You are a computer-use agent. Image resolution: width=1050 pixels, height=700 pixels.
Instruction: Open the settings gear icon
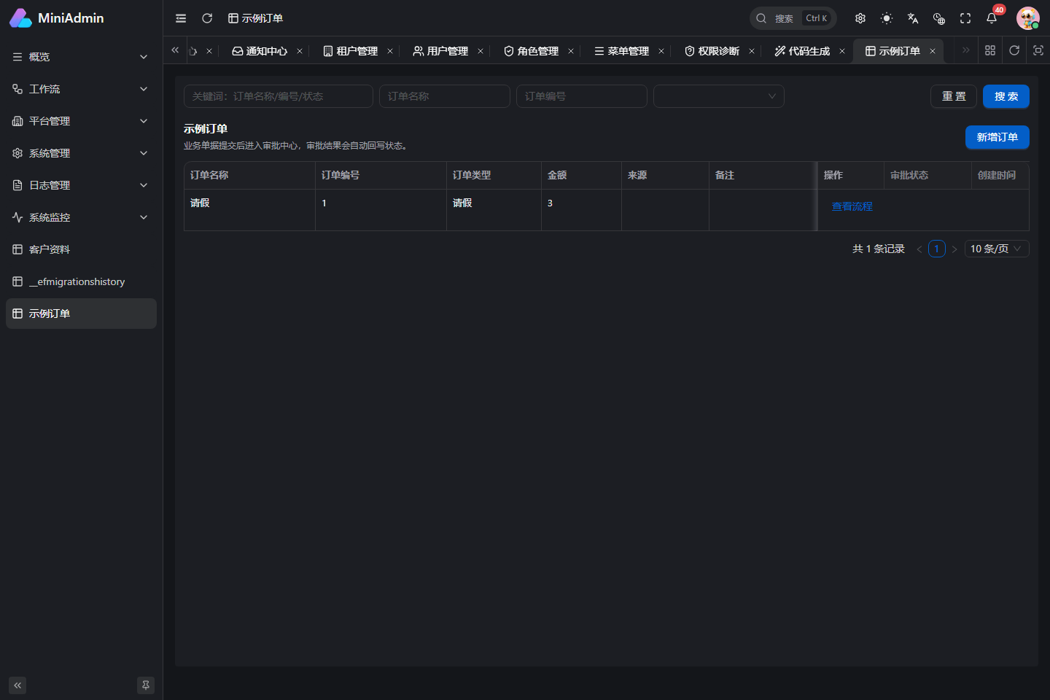[x=860, y=18]
